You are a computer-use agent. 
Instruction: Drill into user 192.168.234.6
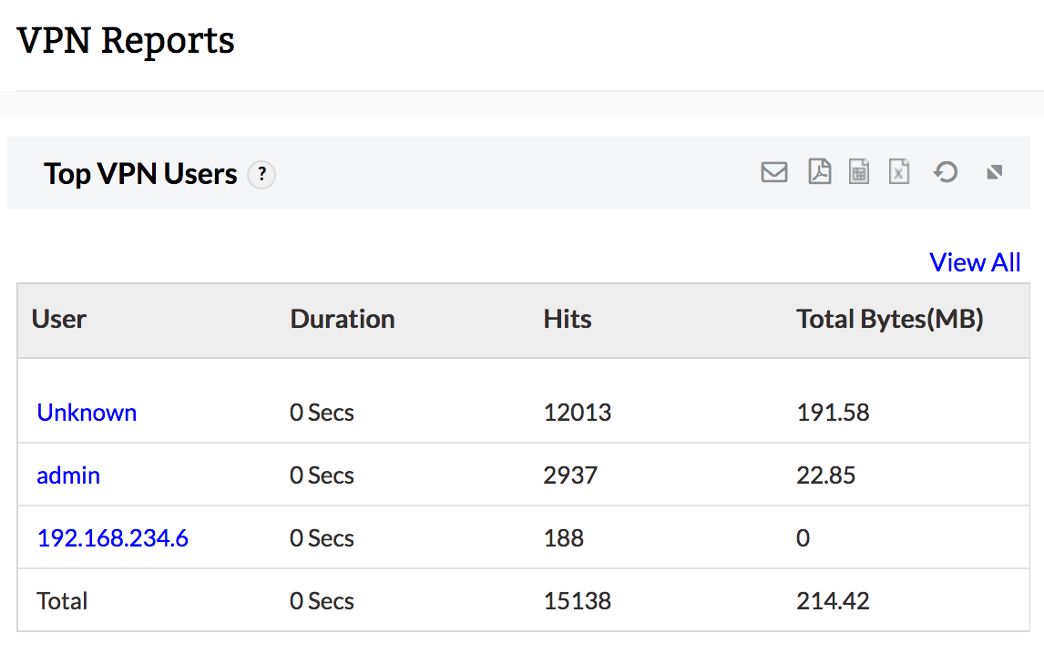[112, 538]
